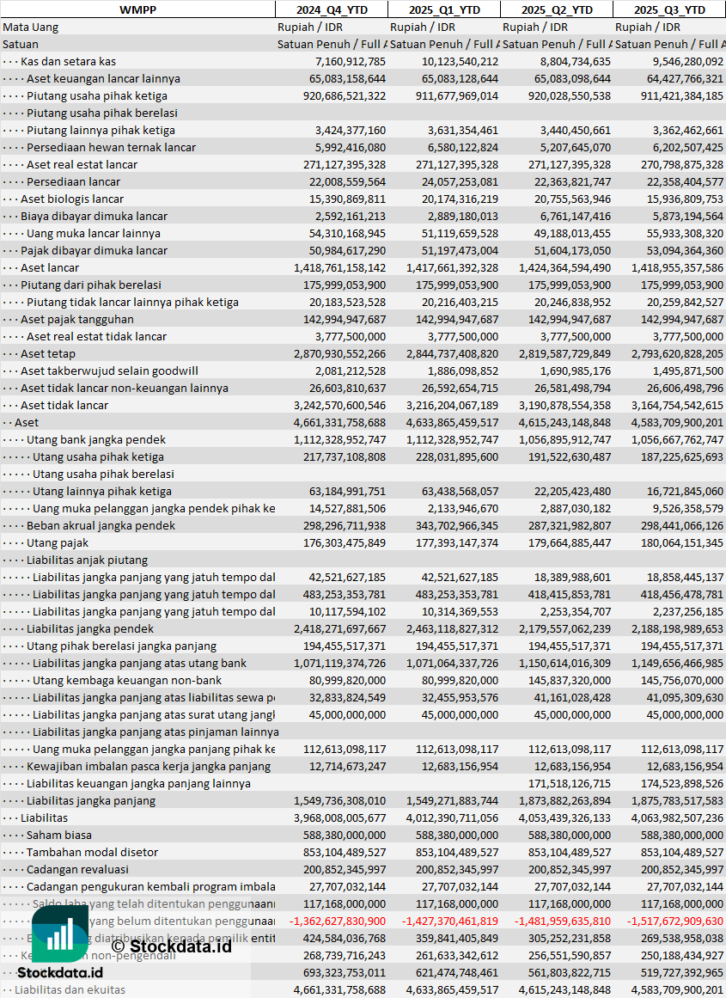Select Aset keuangan lancar lainnya label

tap(103, 79)
